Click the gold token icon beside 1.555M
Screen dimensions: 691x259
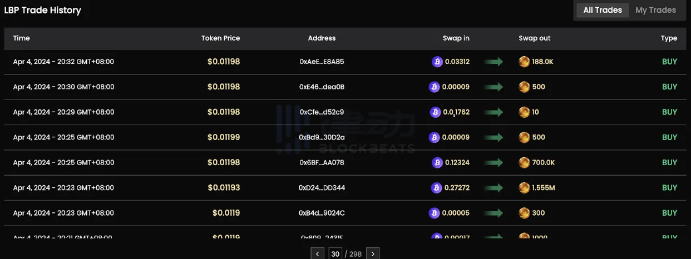tap(524, 188)
